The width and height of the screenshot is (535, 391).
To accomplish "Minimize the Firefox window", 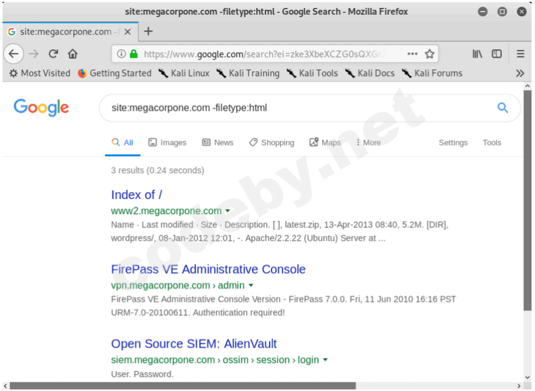I will 483,12.
